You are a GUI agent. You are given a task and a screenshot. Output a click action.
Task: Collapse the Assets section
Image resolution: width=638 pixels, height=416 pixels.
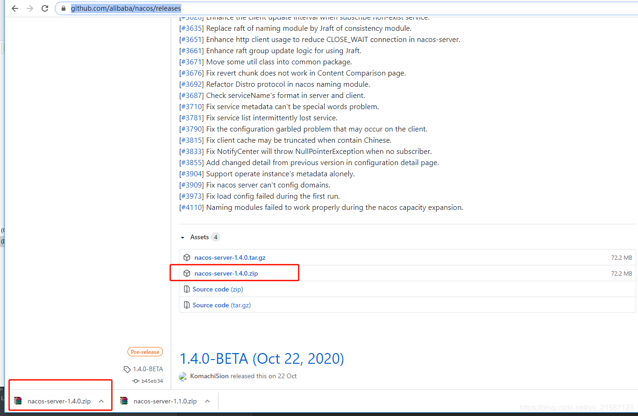click(x=182, y=237)
